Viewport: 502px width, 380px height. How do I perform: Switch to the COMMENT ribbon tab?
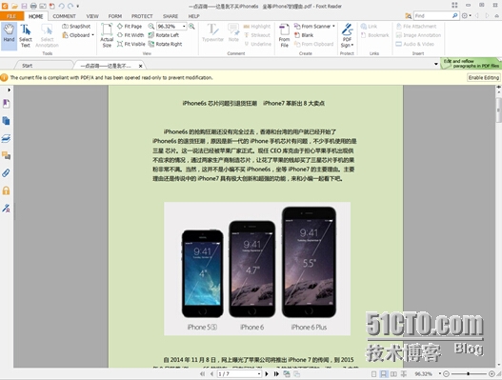65,16
